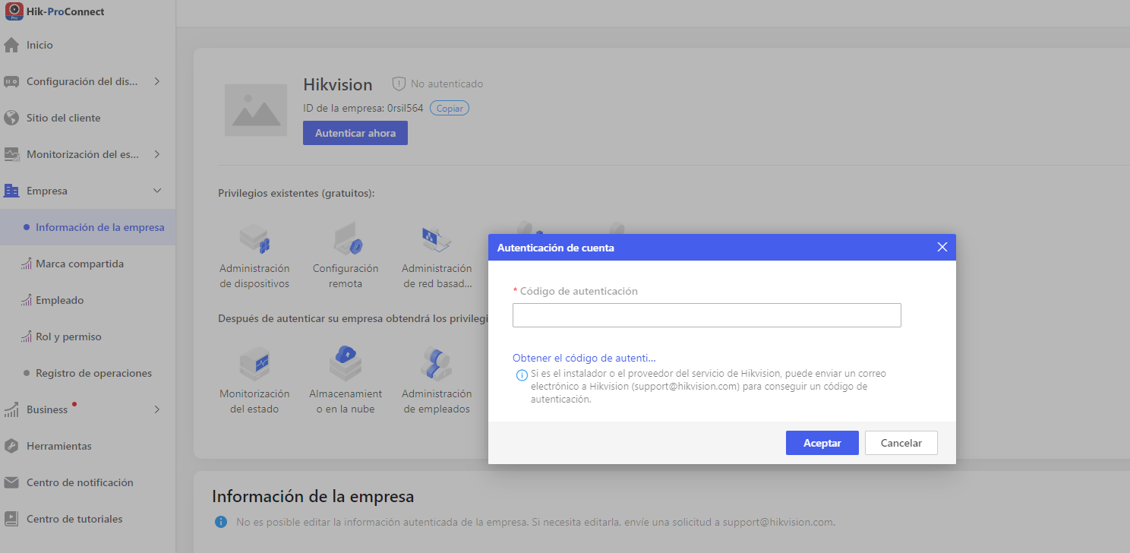Click the No autenticado shield icon
Viewport: 1130px width, 553px height.
[x=399, y=84]
